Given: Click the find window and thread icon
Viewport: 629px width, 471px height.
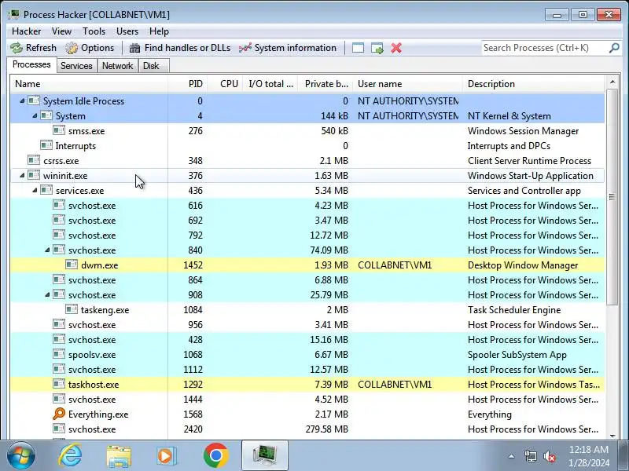Looking at the screenshot, I should [x=377, y=48].
